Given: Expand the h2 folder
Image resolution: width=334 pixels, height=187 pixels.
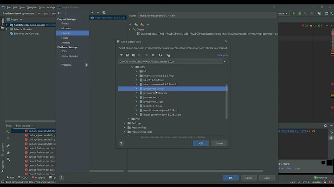Looking at the screenshot, I should (136, 71).
